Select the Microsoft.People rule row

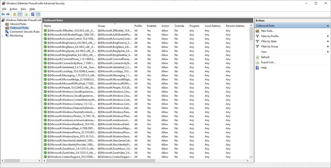[x=146, y=88]
